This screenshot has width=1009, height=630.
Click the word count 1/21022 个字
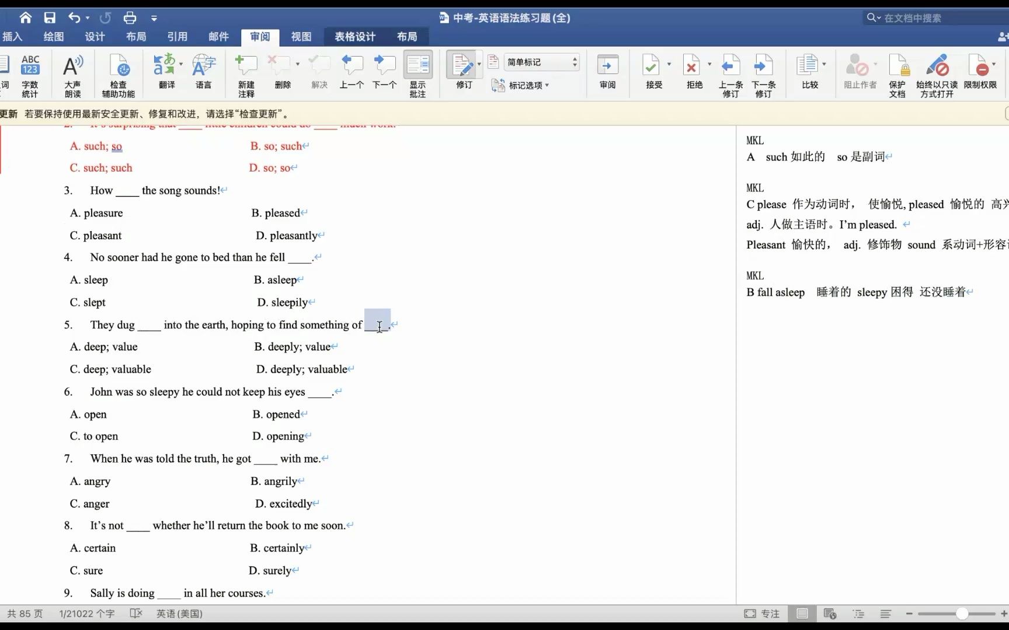pyautogui.click(x=87, y=614)
